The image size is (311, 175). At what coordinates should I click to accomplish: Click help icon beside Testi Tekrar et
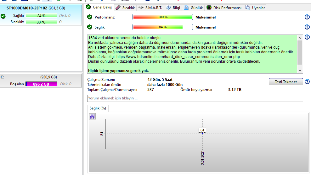307,82
